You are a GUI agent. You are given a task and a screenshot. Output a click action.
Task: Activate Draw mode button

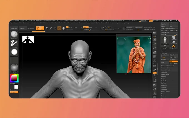[42, 28]
